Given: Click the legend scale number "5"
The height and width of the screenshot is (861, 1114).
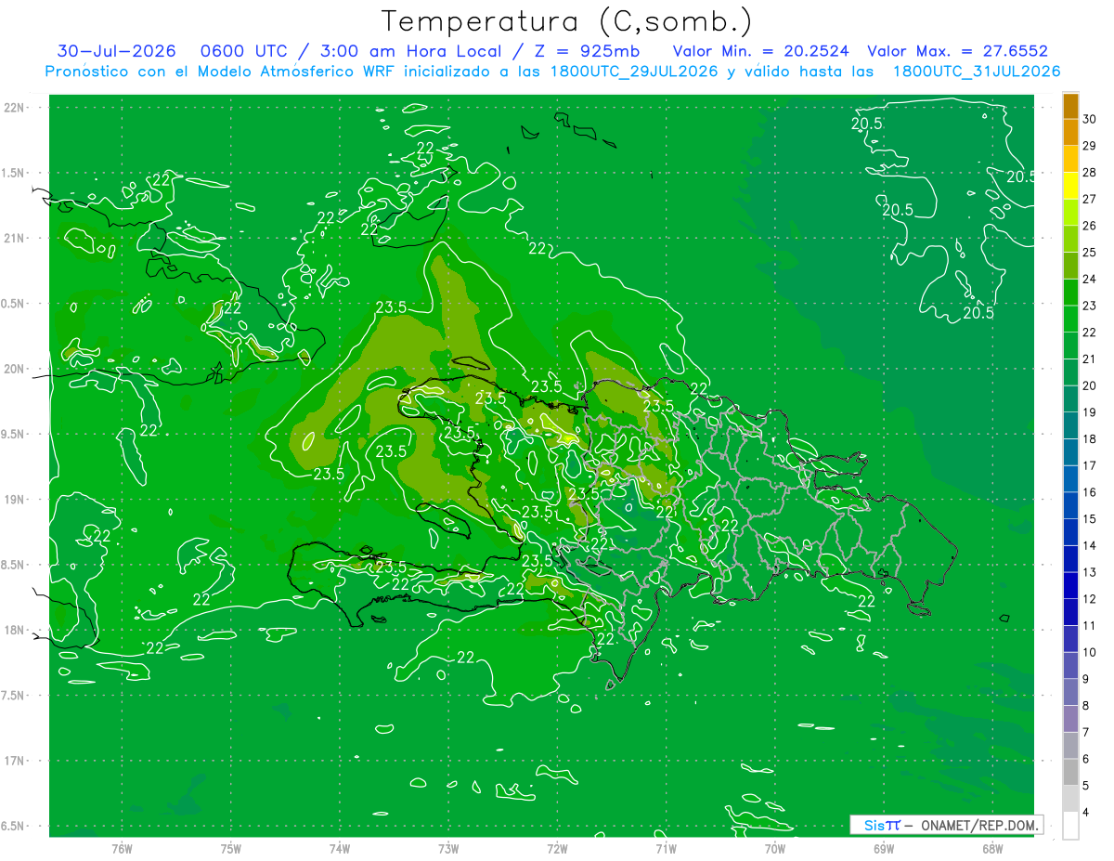Looking at the screenshot, I should (x=1088, y=786).
